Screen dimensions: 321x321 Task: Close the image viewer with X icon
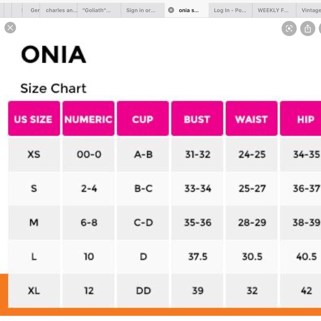click(10, 28)
